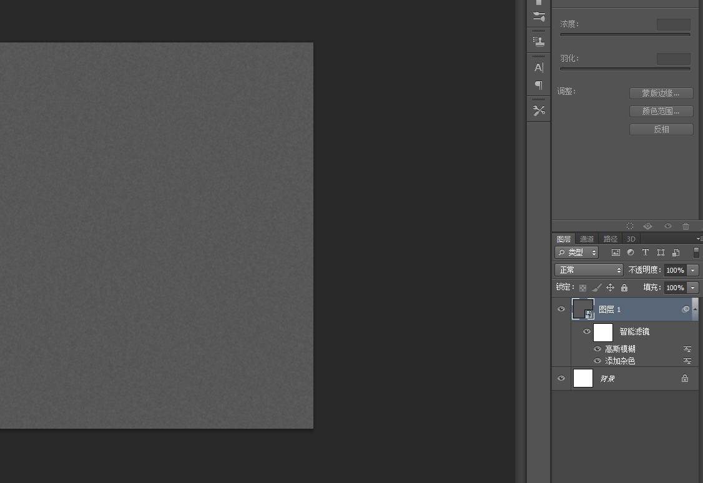The width and height of the screenshot is (703, 483).
Task: Open the 正常 blend mode dropdown
Action: [x=589, y=270]
